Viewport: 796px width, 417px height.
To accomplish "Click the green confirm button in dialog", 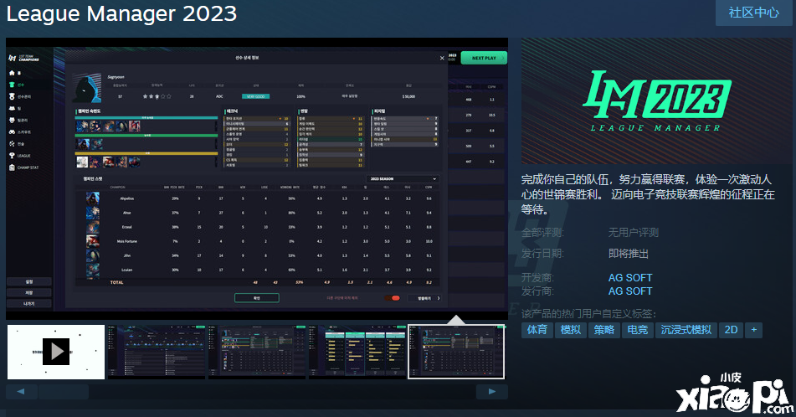I will 256,298.
